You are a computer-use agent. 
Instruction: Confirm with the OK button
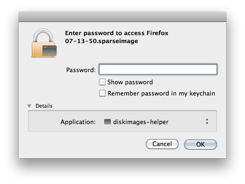(201, 144)
